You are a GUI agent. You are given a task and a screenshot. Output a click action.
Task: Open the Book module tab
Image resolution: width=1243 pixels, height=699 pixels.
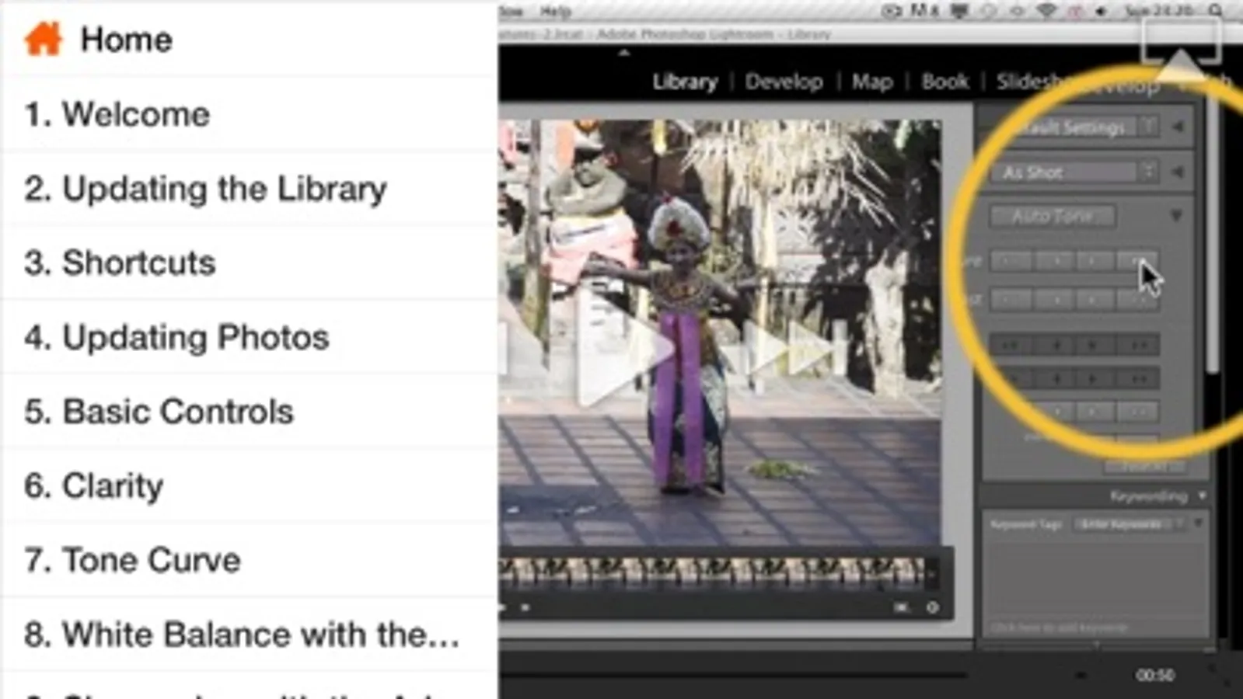click(x=945, y=82)
